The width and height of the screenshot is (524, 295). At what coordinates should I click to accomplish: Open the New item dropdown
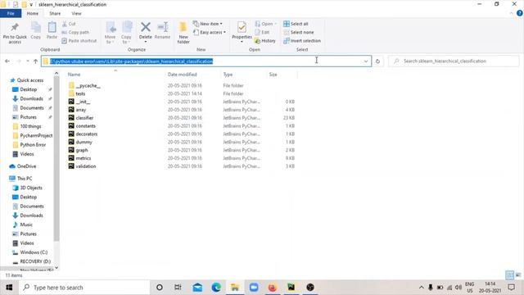(x=207, y=24)
